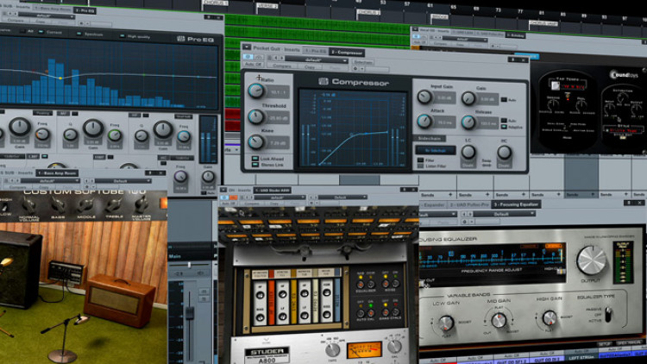Adjust the Compressor Threshold knob
647x364 pixels.
[x=256, y=116]
